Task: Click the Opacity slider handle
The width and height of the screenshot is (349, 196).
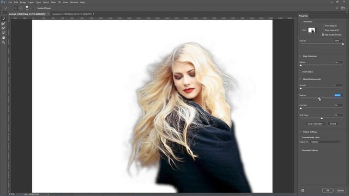Action: (343, 44)
